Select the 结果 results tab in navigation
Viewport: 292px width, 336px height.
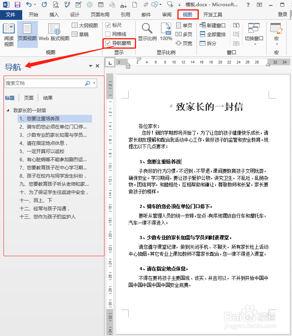click(48, 98)
